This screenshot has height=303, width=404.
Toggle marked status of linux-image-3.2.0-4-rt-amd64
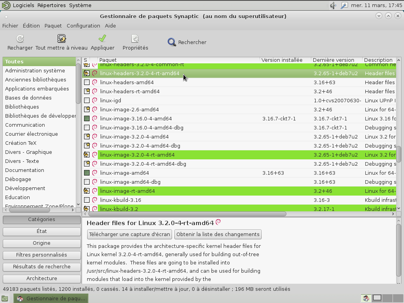[x=86, y=155]
